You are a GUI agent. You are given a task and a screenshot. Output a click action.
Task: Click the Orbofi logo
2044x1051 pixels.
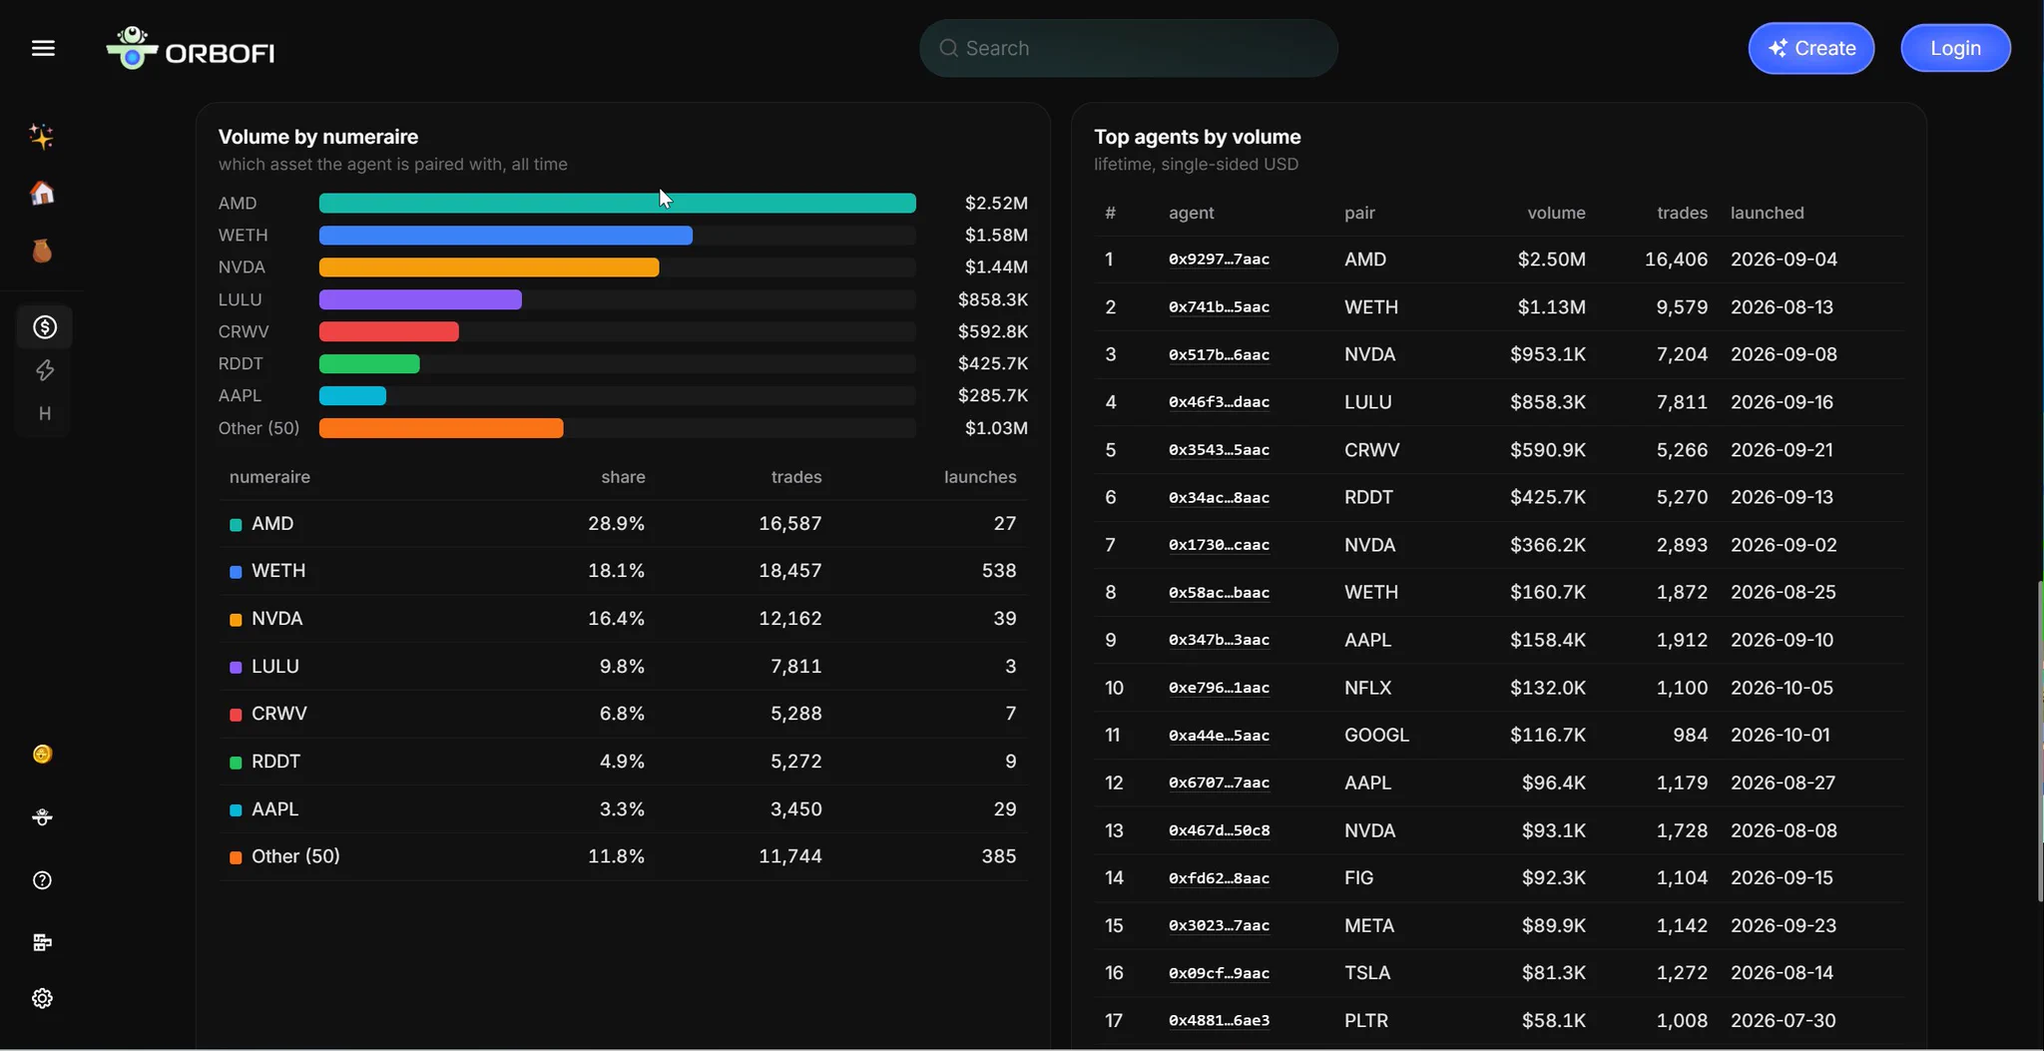(191, 49)
